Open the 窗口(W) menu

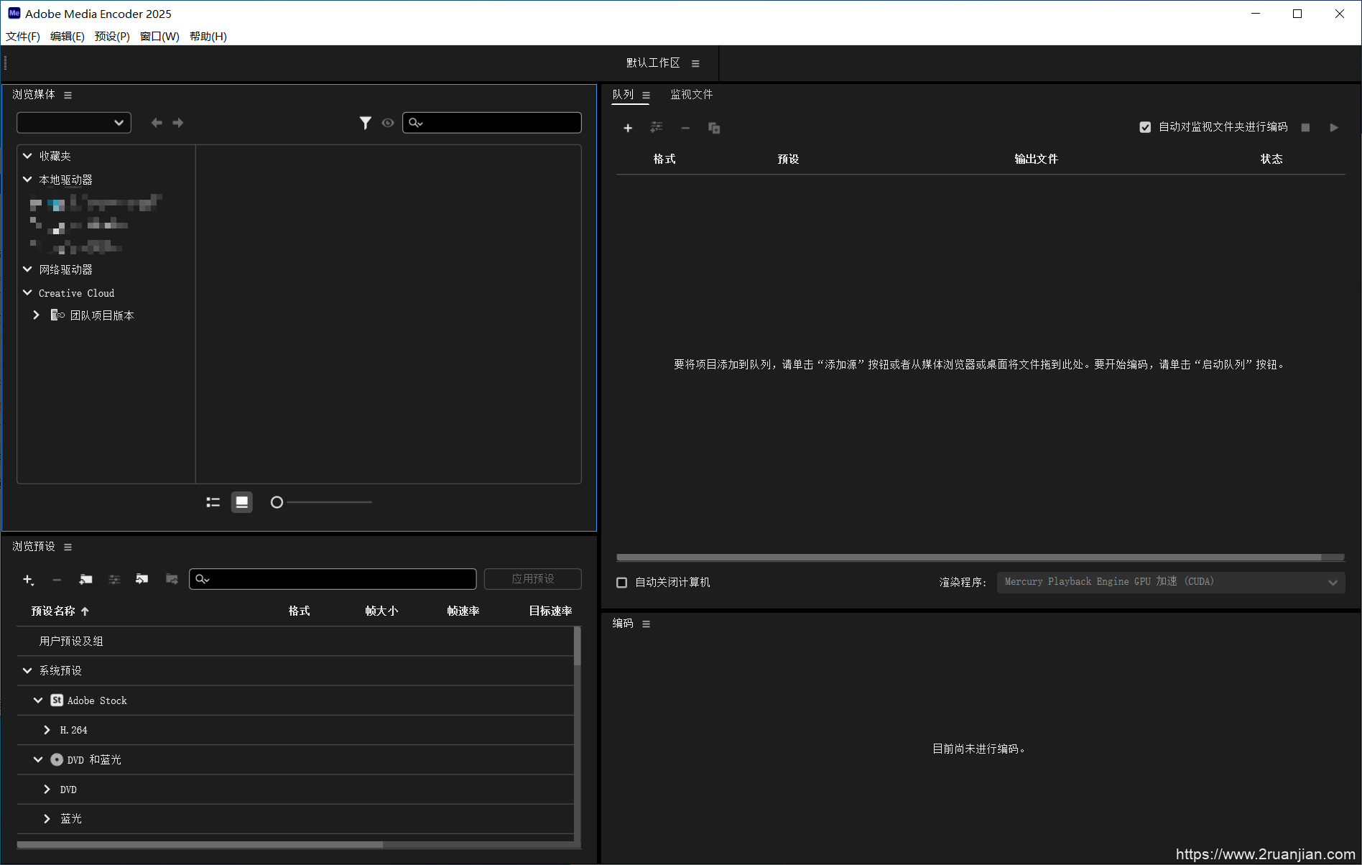coord(159,37)
